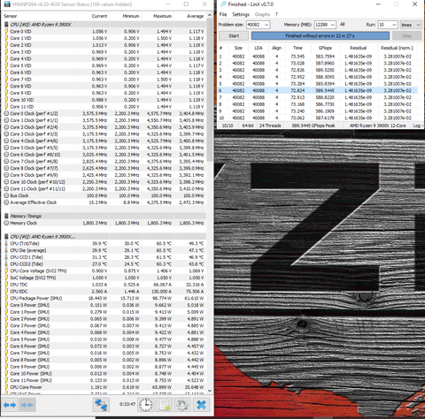The height and width of the screenshot is (419, 425).
Task: Select the Core 11 VID sensor row
Action: tap(104, 107)
